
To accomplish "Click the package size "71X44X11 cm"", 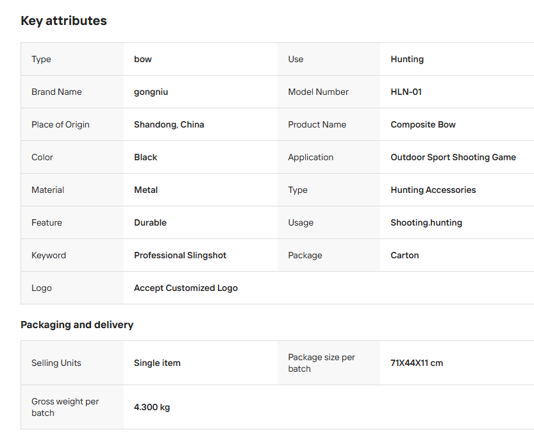I will (417, 363).
